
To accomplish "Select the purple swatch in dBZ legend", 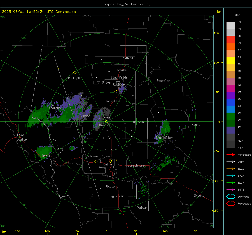I will tap(231, 95).
